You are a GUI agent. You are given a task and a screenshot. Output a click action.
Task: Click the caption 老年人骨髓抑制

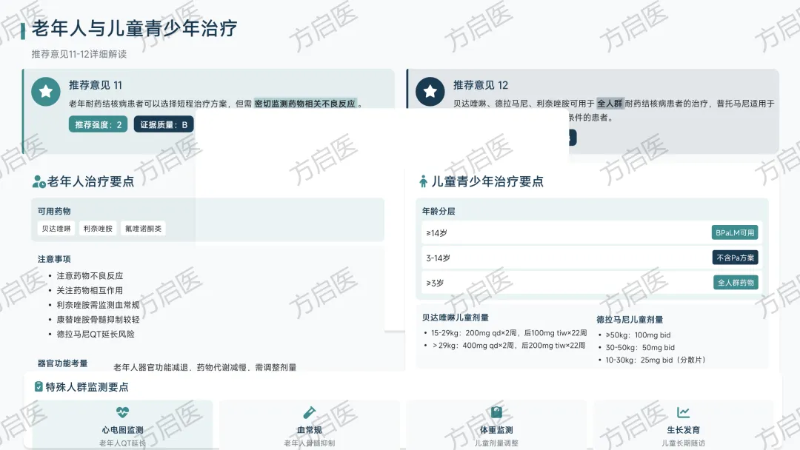[309, 443]
